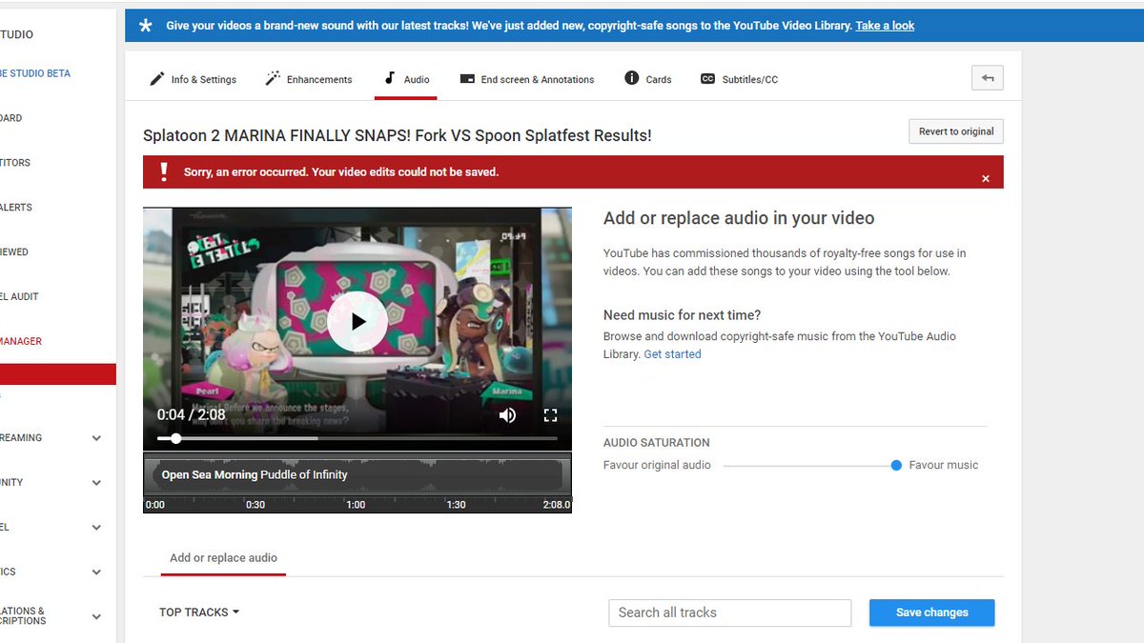
Task: Click the 1:00 mark on audio timeline
Action: click(356, 505)
